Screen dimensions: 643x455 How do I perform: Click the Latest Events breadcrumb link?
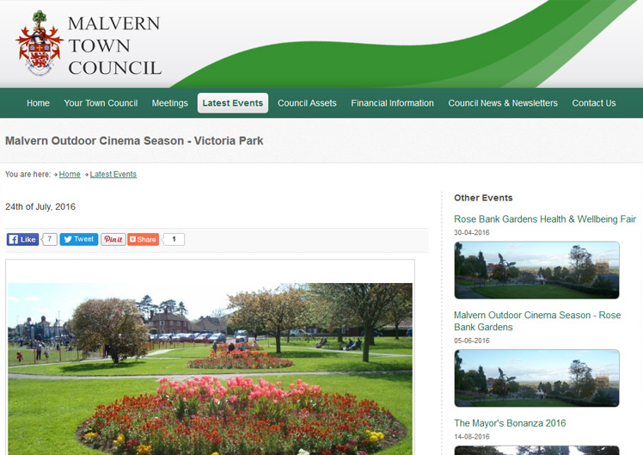point(113,175)
